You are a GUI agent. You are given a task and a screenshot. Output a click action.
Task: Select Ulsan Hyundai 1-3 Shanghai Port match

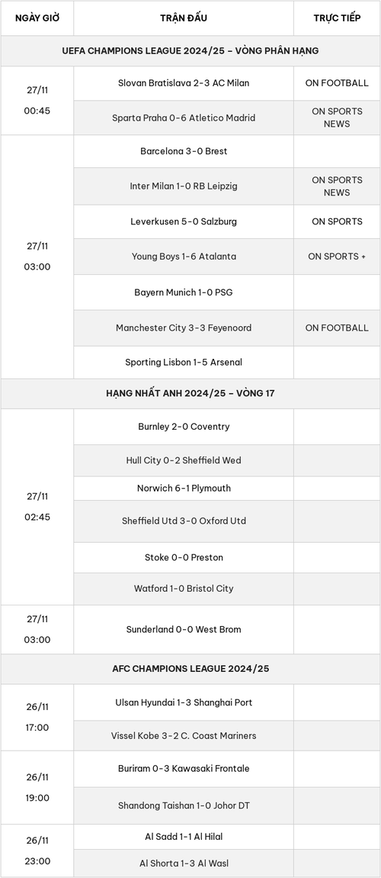(183, 702)
